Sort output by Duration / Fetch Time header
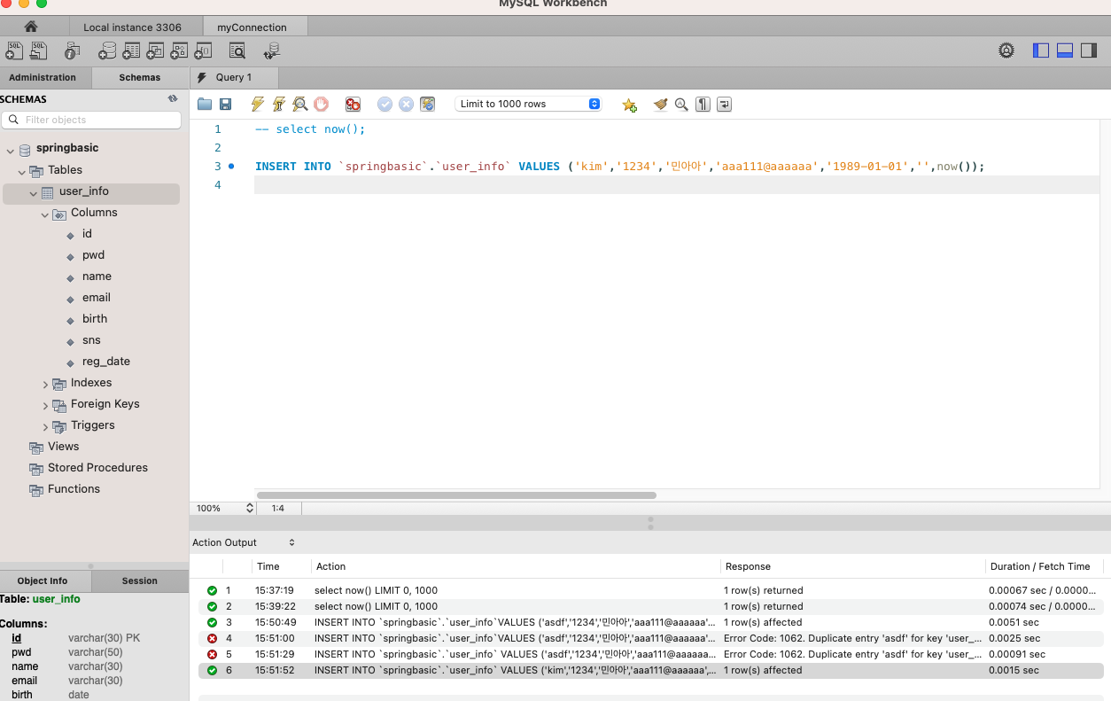 click(1039, 566)
